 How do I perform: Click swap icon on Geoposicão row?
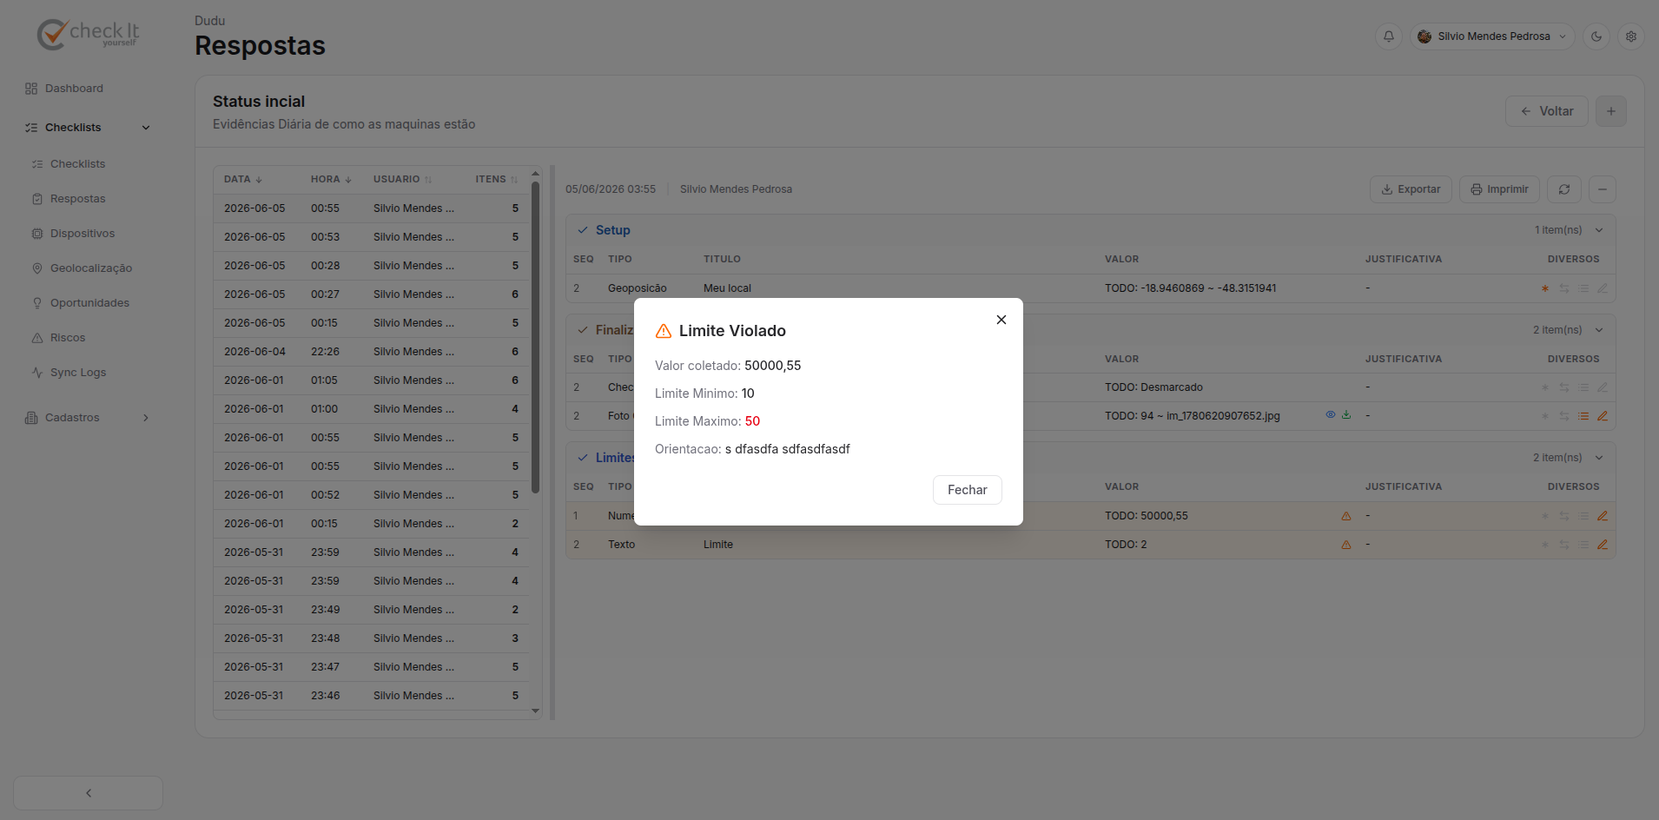coord(1564,288)
